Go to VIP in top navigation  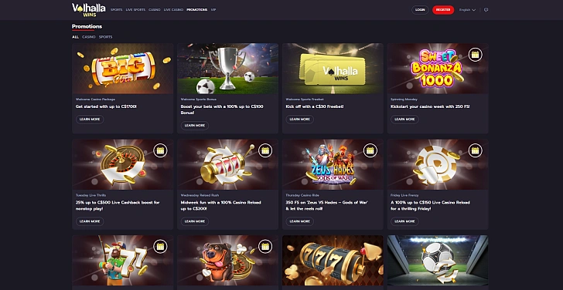[x=213, y=10]
